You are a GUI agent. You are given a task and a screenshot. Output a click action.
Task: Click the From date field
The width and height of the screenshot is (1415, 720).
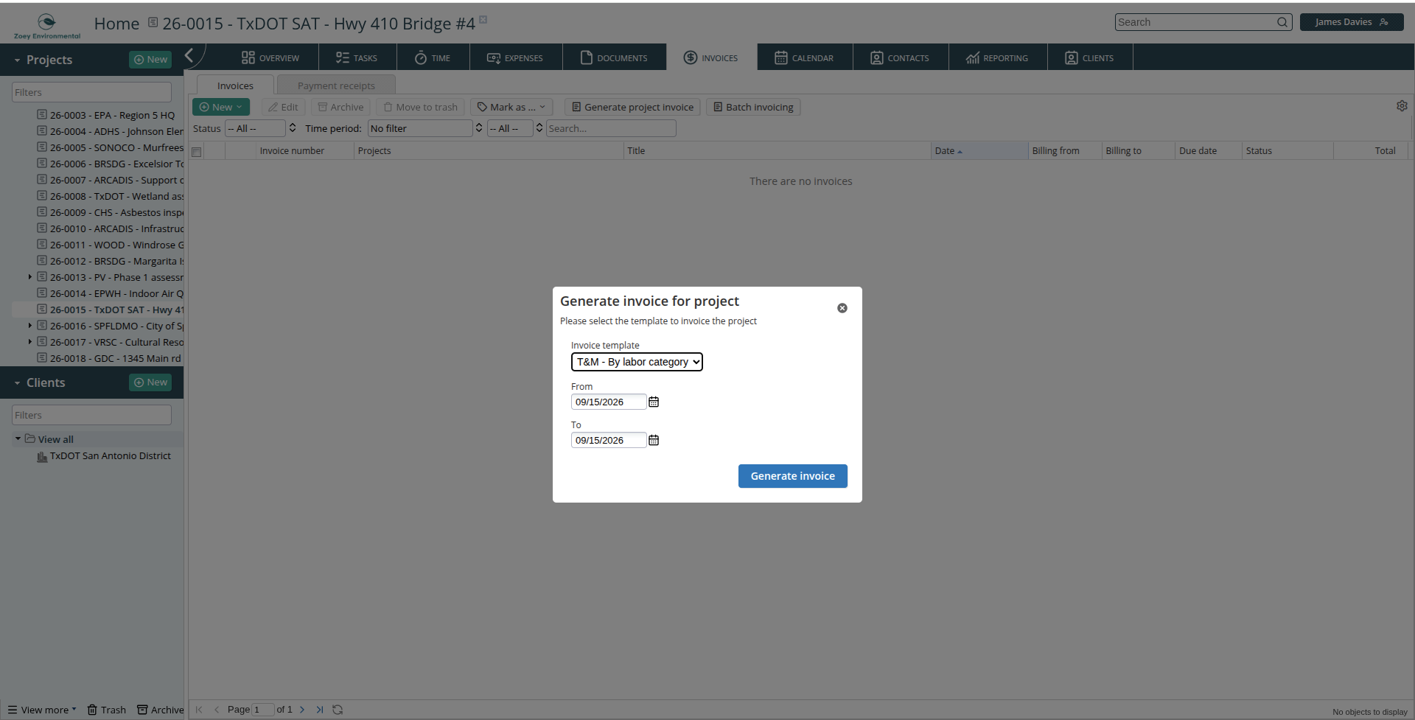coord(609,402)
